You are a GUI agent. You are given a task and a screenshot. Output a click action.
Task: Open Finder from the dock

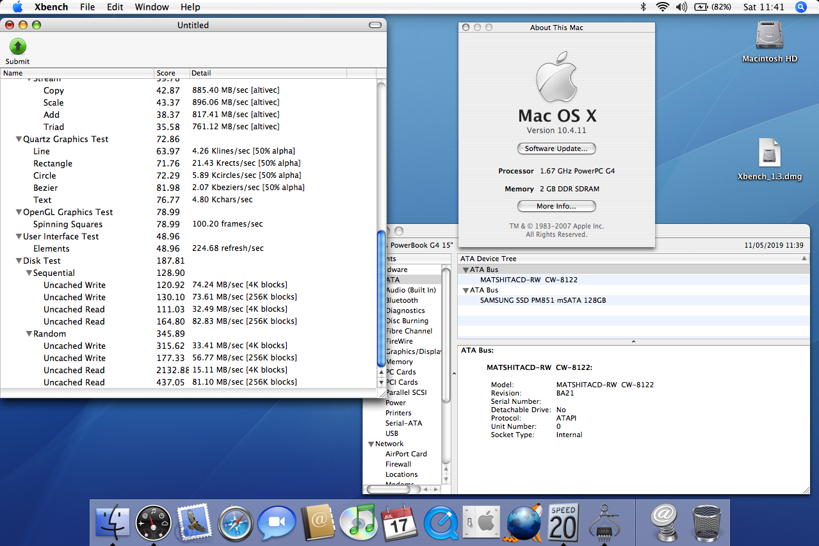click(x=112, y=522)
